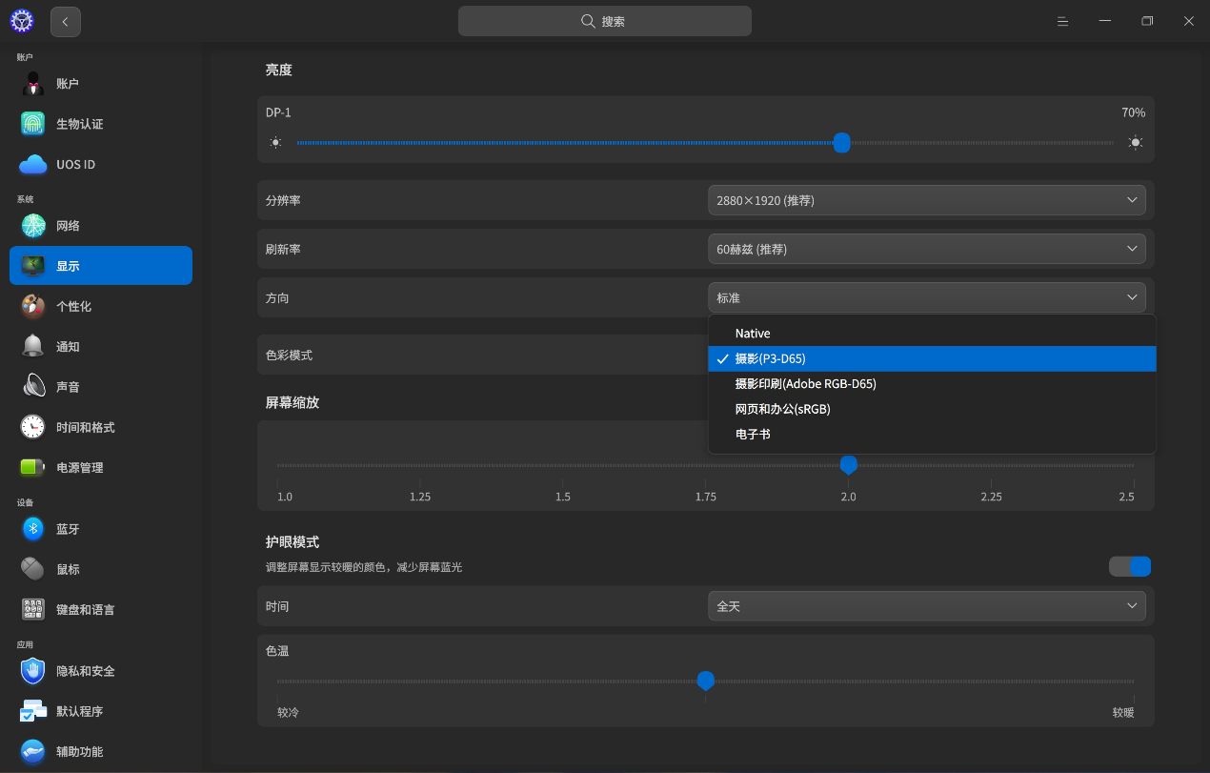Click the bright sun icon
The width and height of the screenshot is (1210, 773).
[x=1136, y=143]
